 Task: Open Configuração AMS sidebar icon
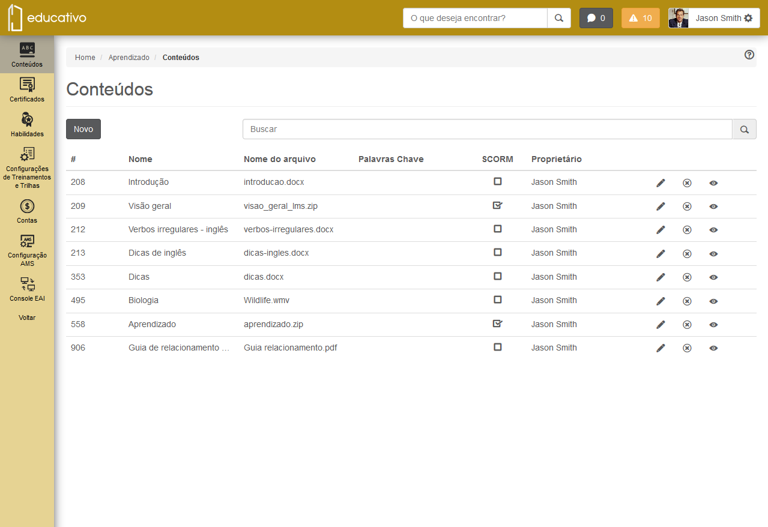[27, 250]
